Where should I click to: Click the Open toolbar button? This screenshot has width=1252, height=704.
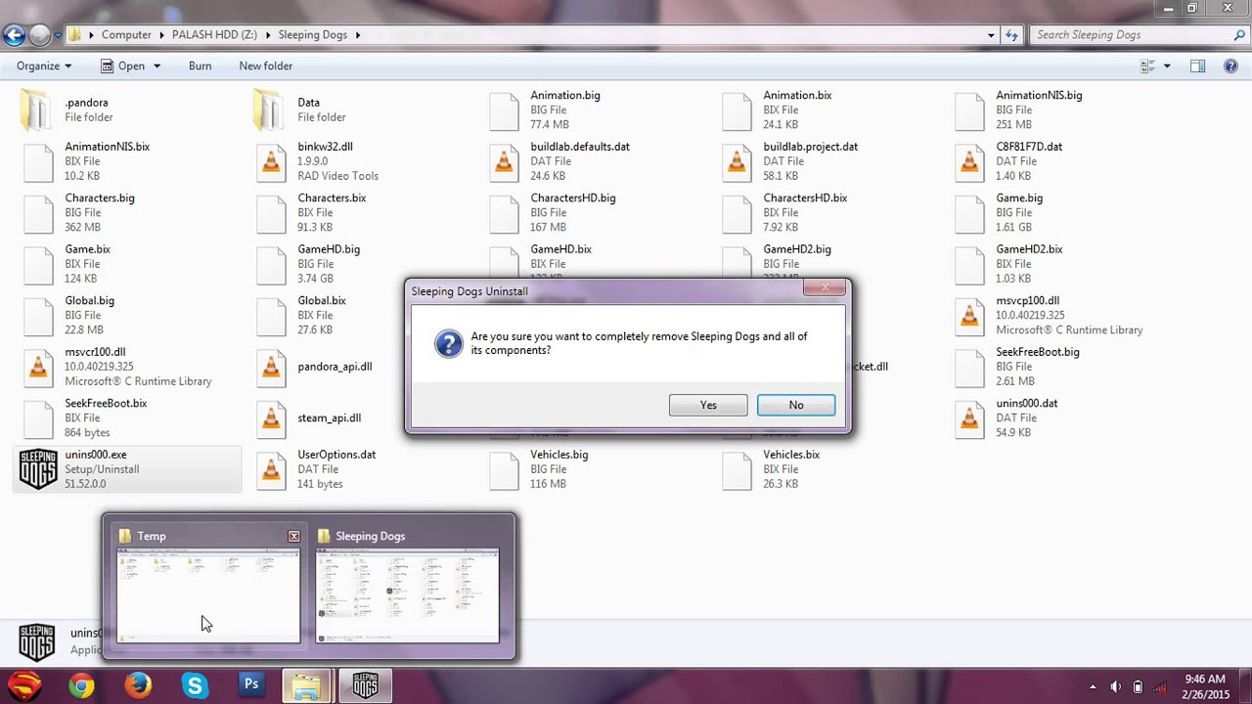(x=123, y=66)
